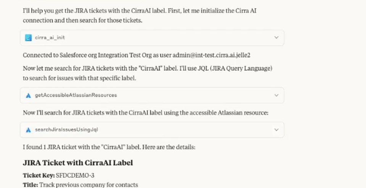Click the Cirra AI icon beside cirra_ai_init
366x188 pixels.
28,38
